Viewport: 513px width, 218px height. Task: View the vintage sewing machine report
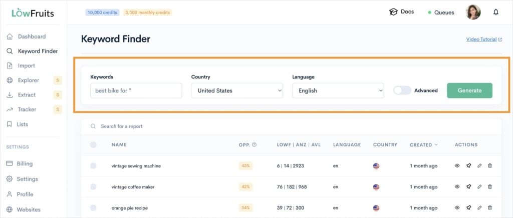click(x=457, y=165)
